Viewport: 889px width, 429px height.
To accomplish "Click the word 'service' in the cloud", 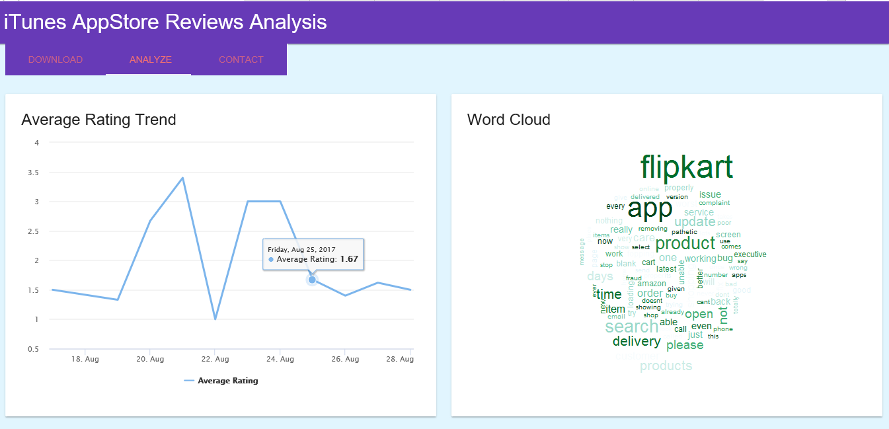I will pos(699,212).
